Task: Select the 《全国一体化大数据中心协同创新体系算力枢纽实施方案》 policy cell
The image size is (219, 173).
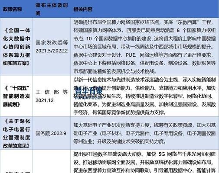Action: click(16, 47)
